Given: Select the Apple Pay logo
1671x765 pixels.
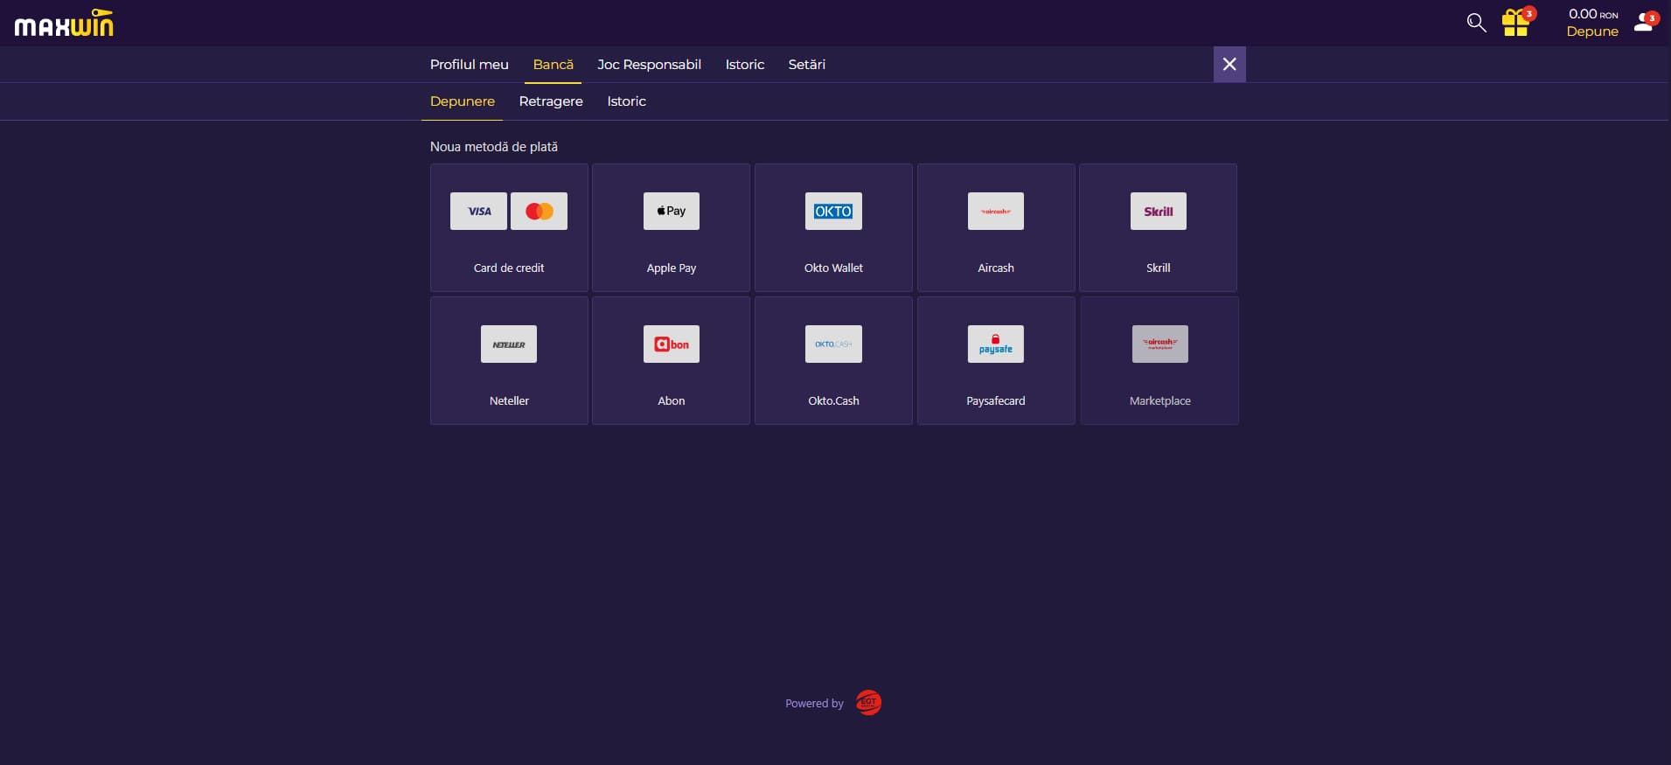Looking at the screenshot, I should tap(672, 211).
